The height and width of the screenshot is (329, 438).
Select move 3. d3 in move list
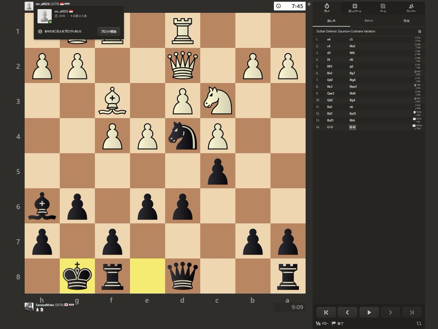click(329, 53)
